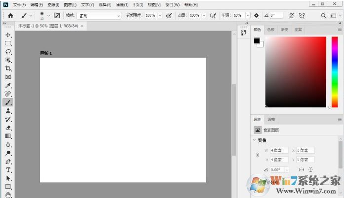Toggle pressure control for opacity
Image resolution: width=344 pixels, height=198 pixels.
click(169, 16)
